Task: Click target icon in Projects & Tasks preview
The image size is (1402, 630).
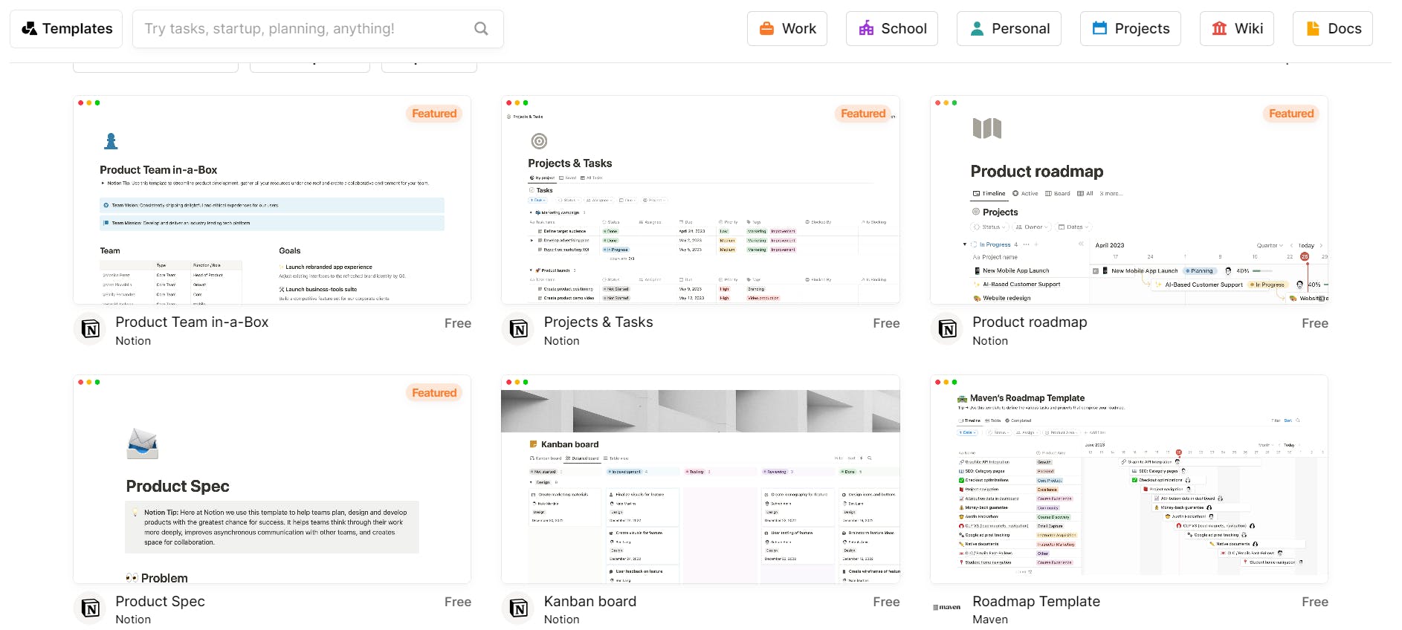Action: (539, 141)
